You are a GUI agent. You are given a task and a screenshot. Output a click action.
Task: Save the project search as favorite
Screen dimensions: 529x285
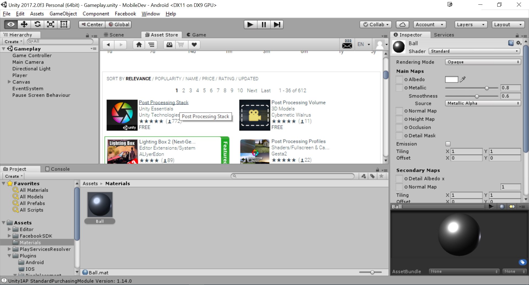pos(381,176)
